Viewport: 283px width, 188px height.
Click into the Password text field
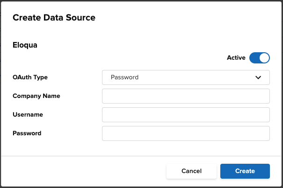click(x=186, y=133)
